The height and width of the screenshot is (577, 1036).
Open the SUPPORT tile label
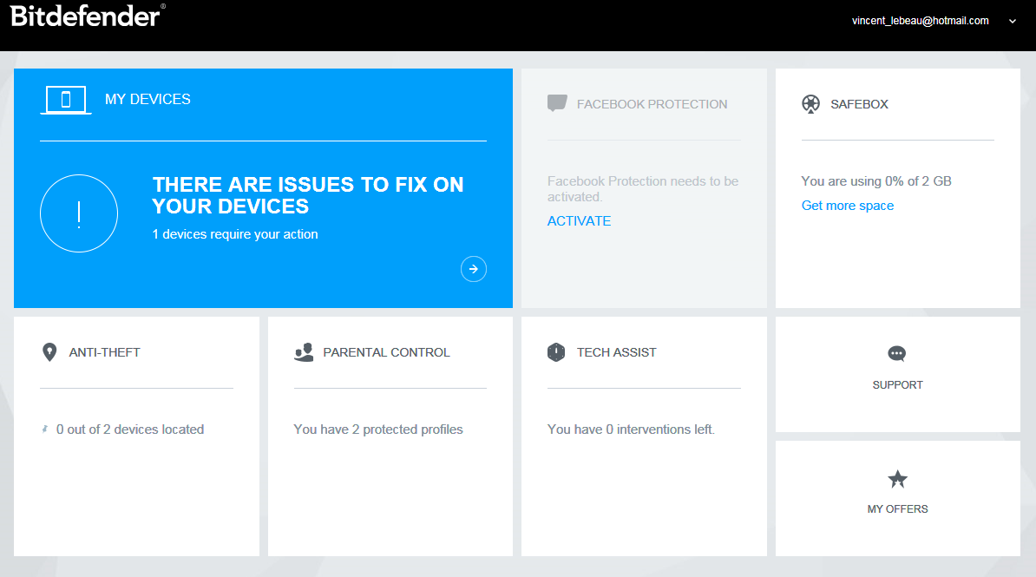pyautogui.click(x=897, y=384)
